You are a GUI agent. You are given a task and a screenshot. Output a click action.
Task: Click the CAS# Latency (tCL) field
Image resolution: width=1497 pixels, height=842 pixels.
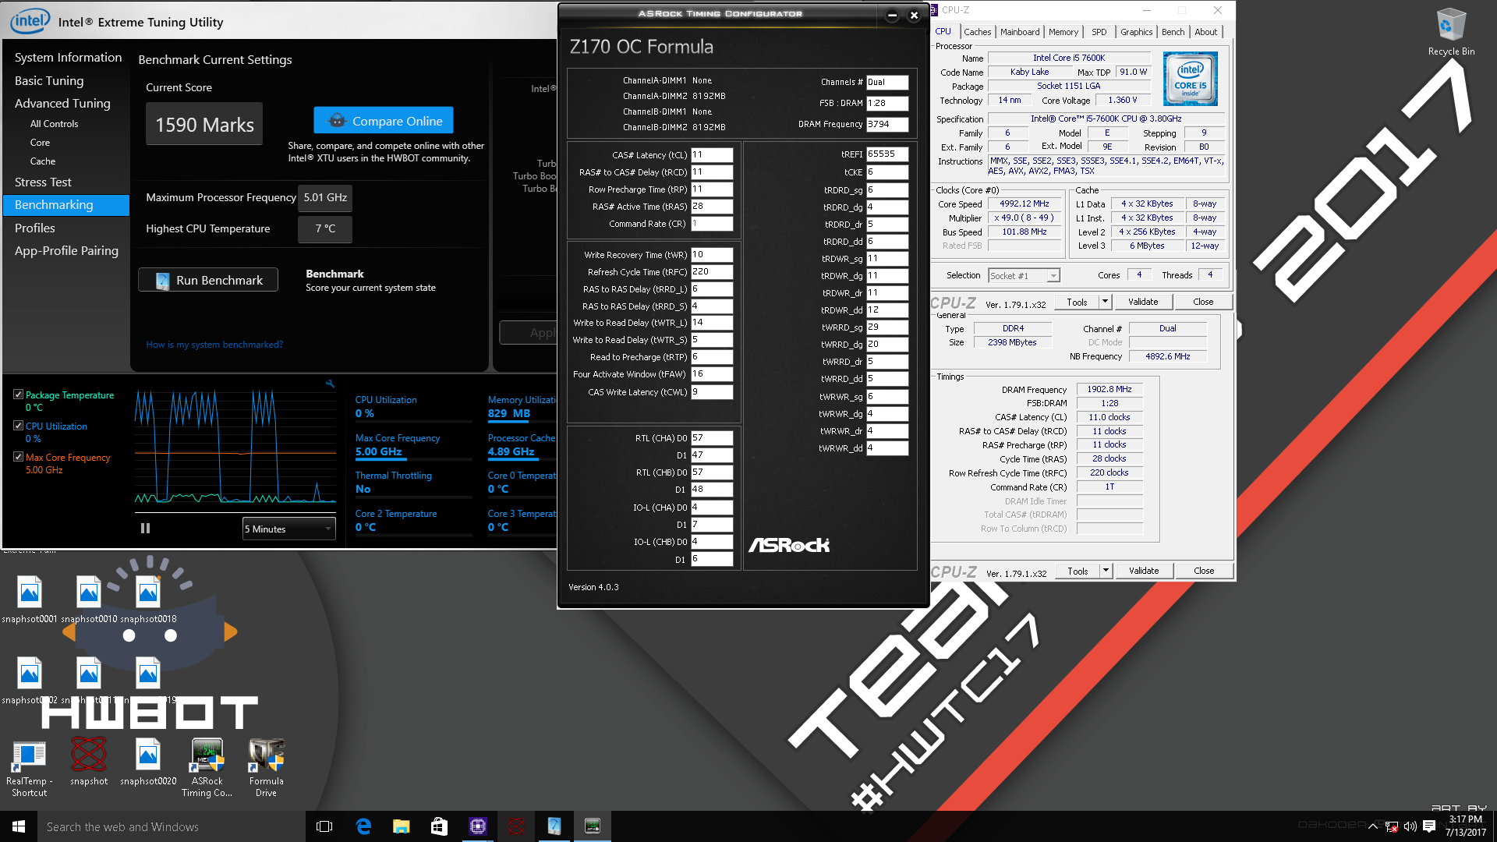[x=712, y=155]
